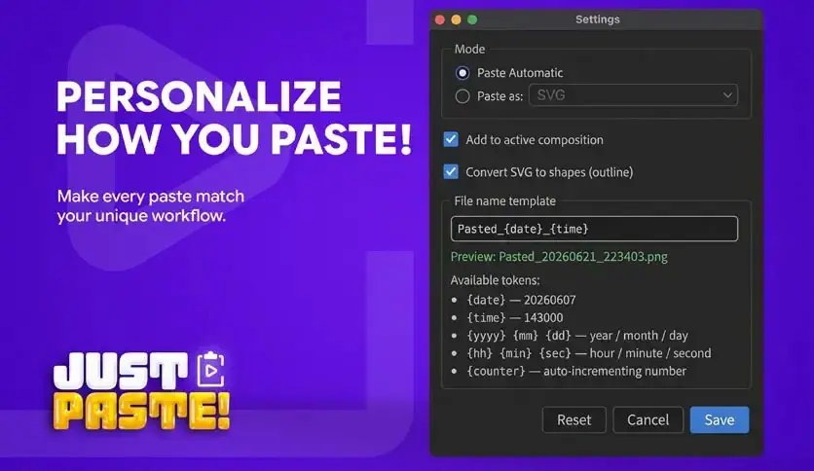Maximize the Settings window via green button
This screenshot has width=814, height=471.
click(472, 19)
